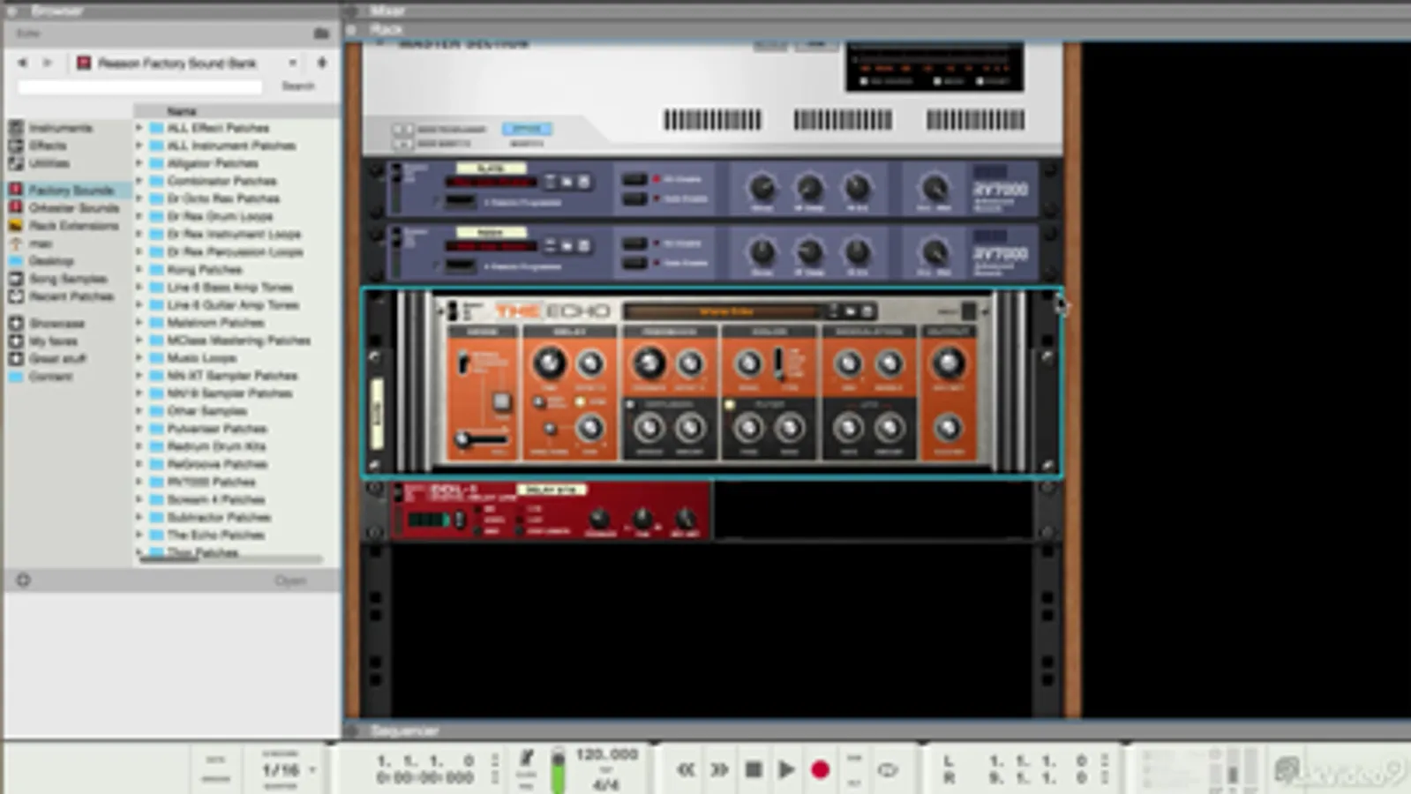The image size is (1411, 794).
Task: Click the Mixer panel header
Action: click(x=877, y=11)
